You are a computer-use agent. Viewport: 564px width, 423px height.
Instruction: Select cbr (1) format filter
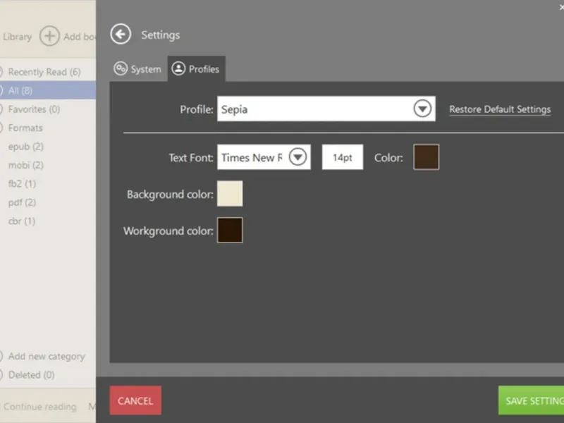point(22,221)
